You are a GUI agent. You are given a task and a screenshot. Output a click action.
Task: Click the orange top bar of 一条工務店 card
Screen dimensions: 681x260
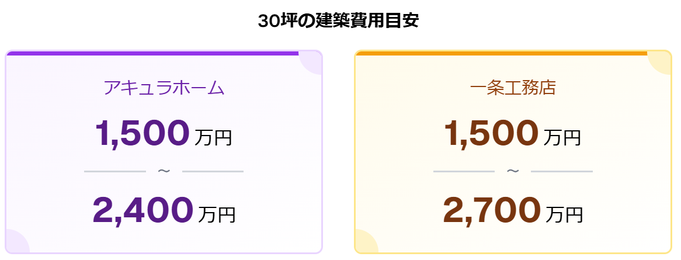pos(501,53)
